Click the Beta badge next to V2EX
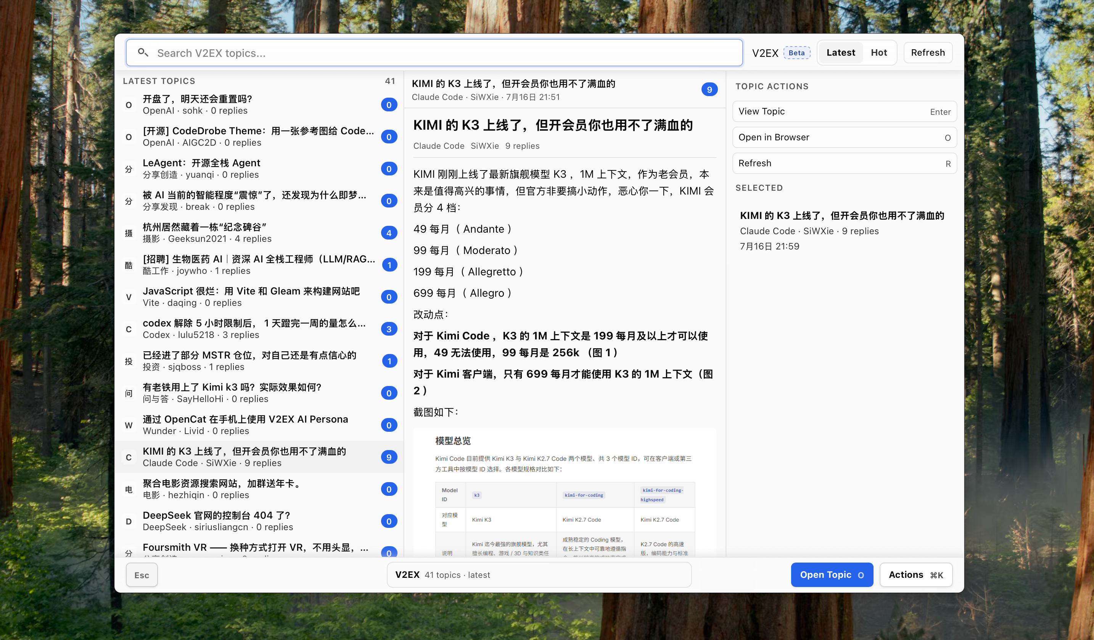 (796, 53)
